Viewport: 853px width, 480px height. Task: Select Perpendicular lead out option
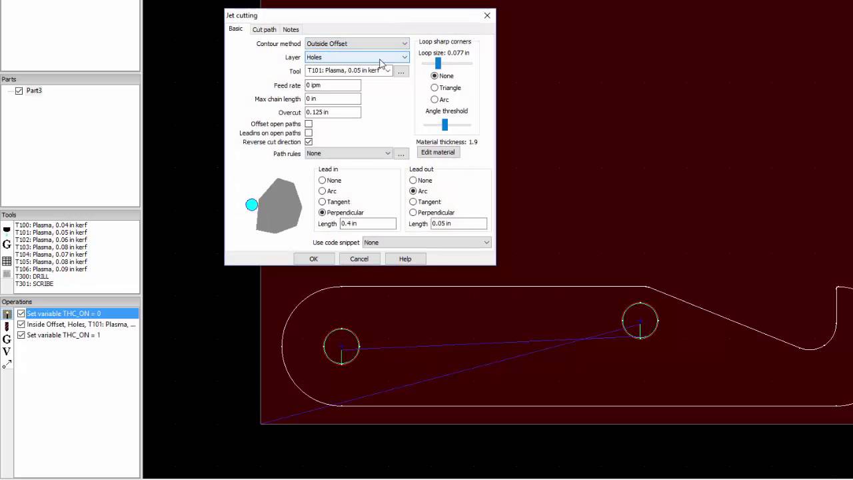[413, 213]
